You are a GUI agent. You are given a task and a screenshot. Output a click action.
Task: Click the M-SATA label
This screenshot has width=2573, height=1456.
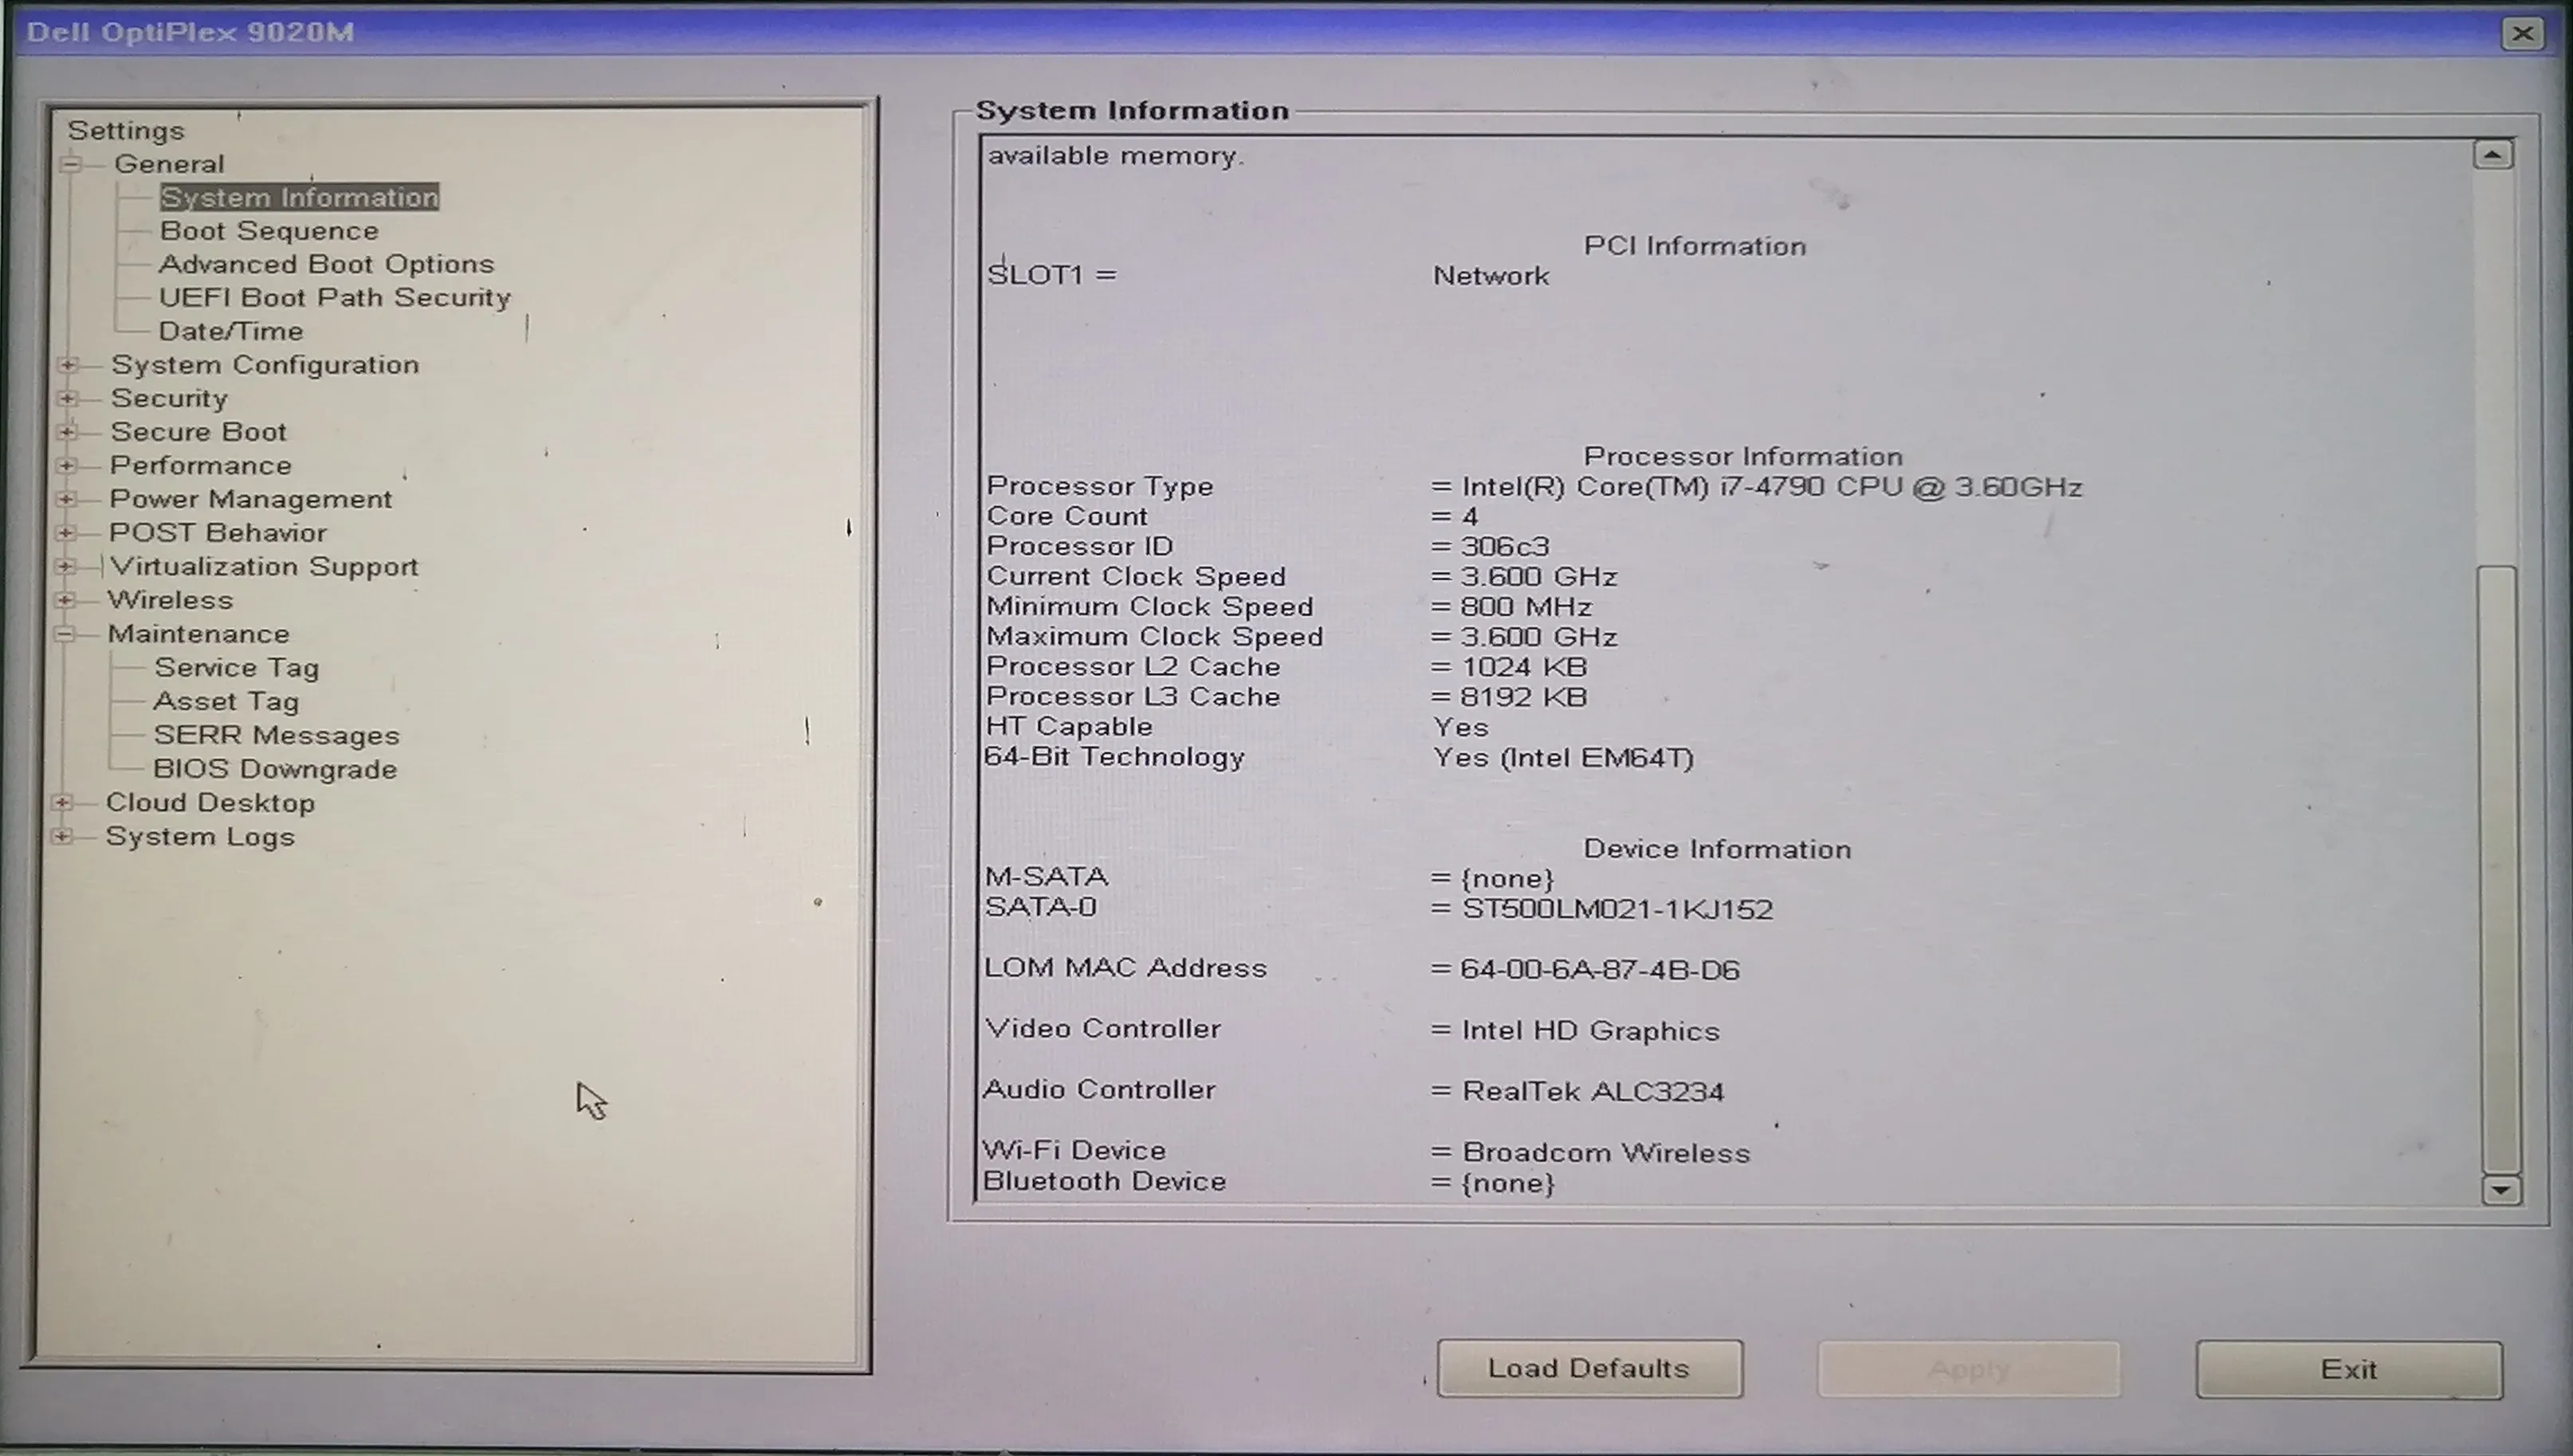(x=1046, y=877)
